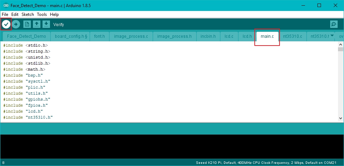344x166 pixels.
Task: Click the Save sketch down-arrow icon
Action: coord(46,24)
